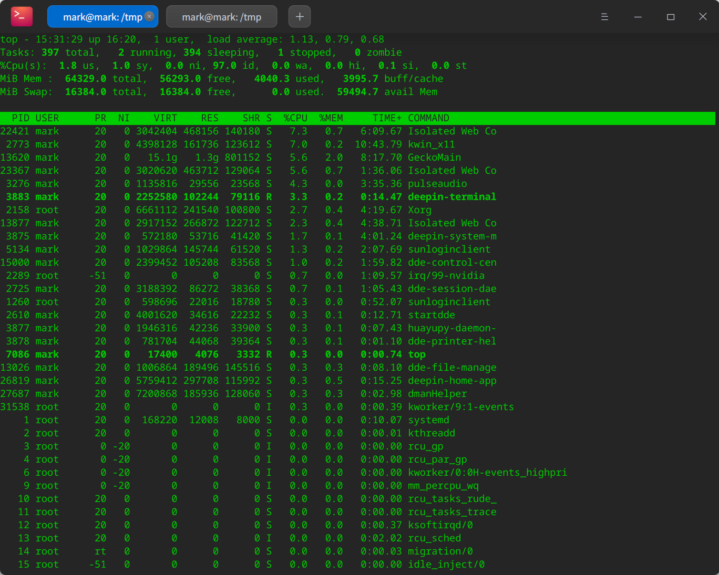Screen dimensions: 719x575
Task: Open the terminal hamburger menu
Action: tap(604, 17)
